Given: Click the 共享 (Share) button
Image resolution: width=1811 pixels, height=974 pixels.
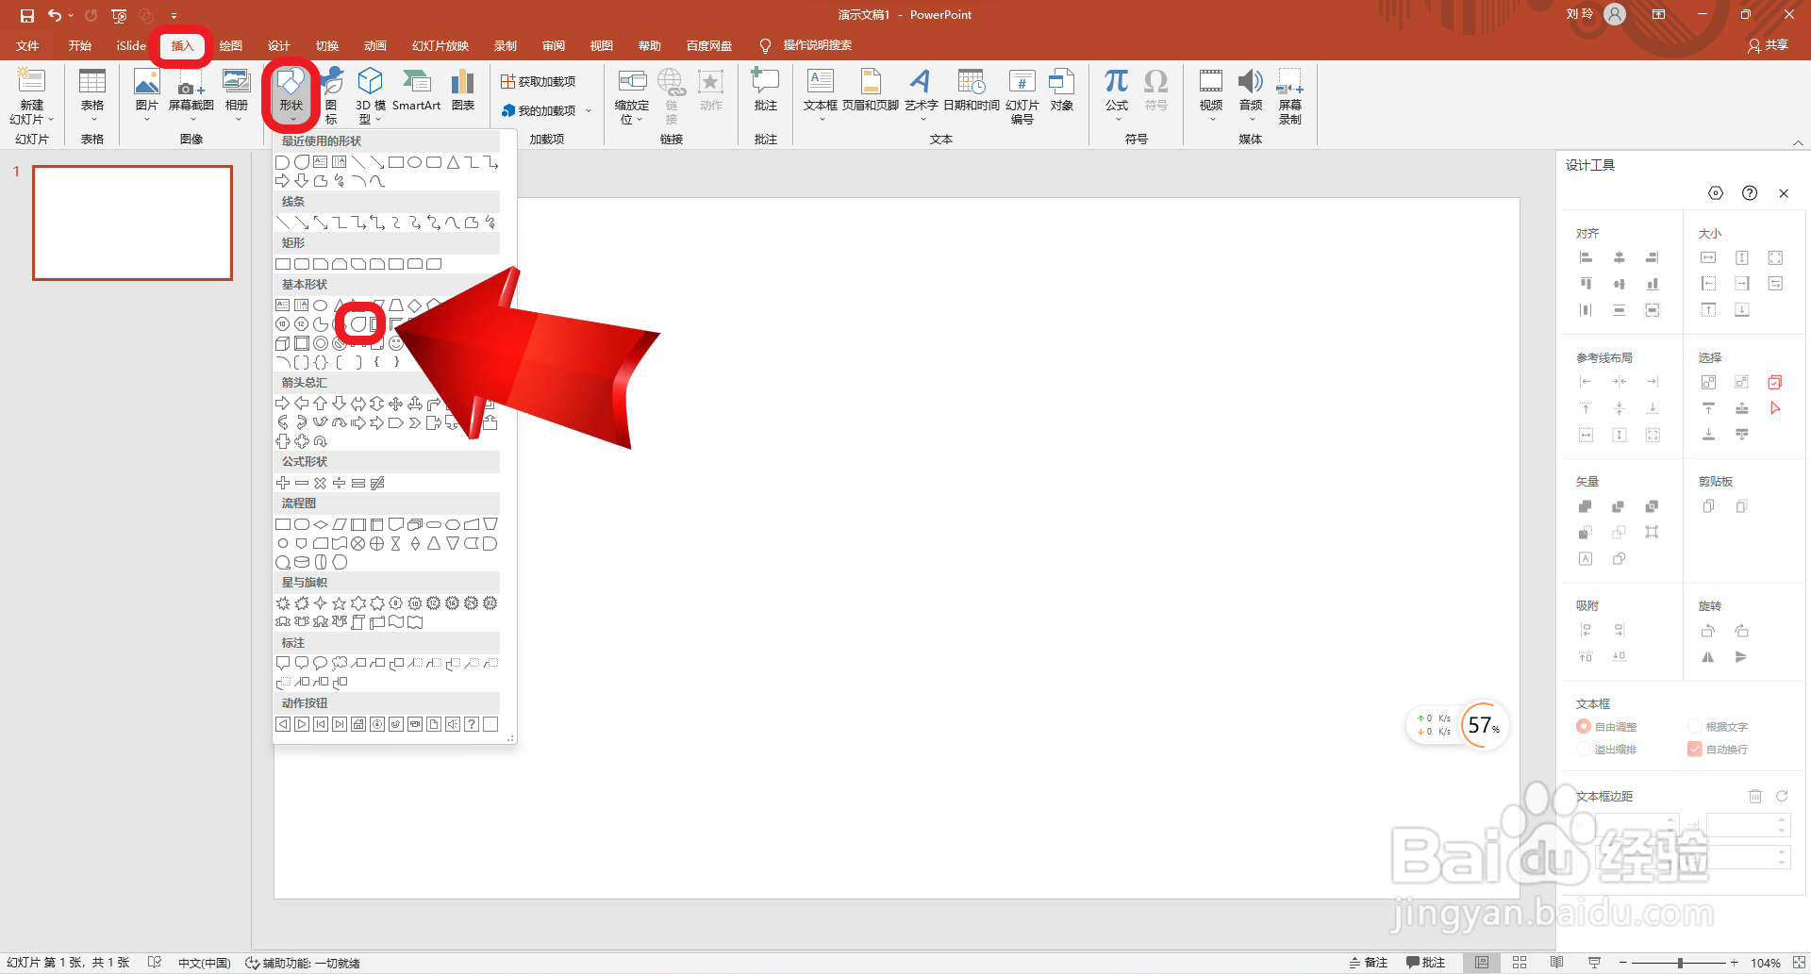Looking at the screenshot, I should (x=1768, y=45).
